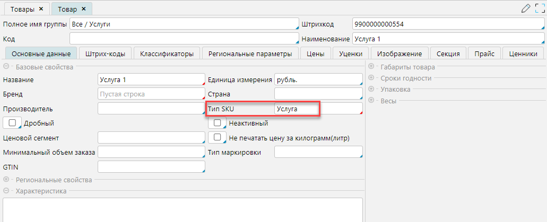Click the Тип SKU field
This screenshot has height=222, width=547.
(x=317, y=109)
